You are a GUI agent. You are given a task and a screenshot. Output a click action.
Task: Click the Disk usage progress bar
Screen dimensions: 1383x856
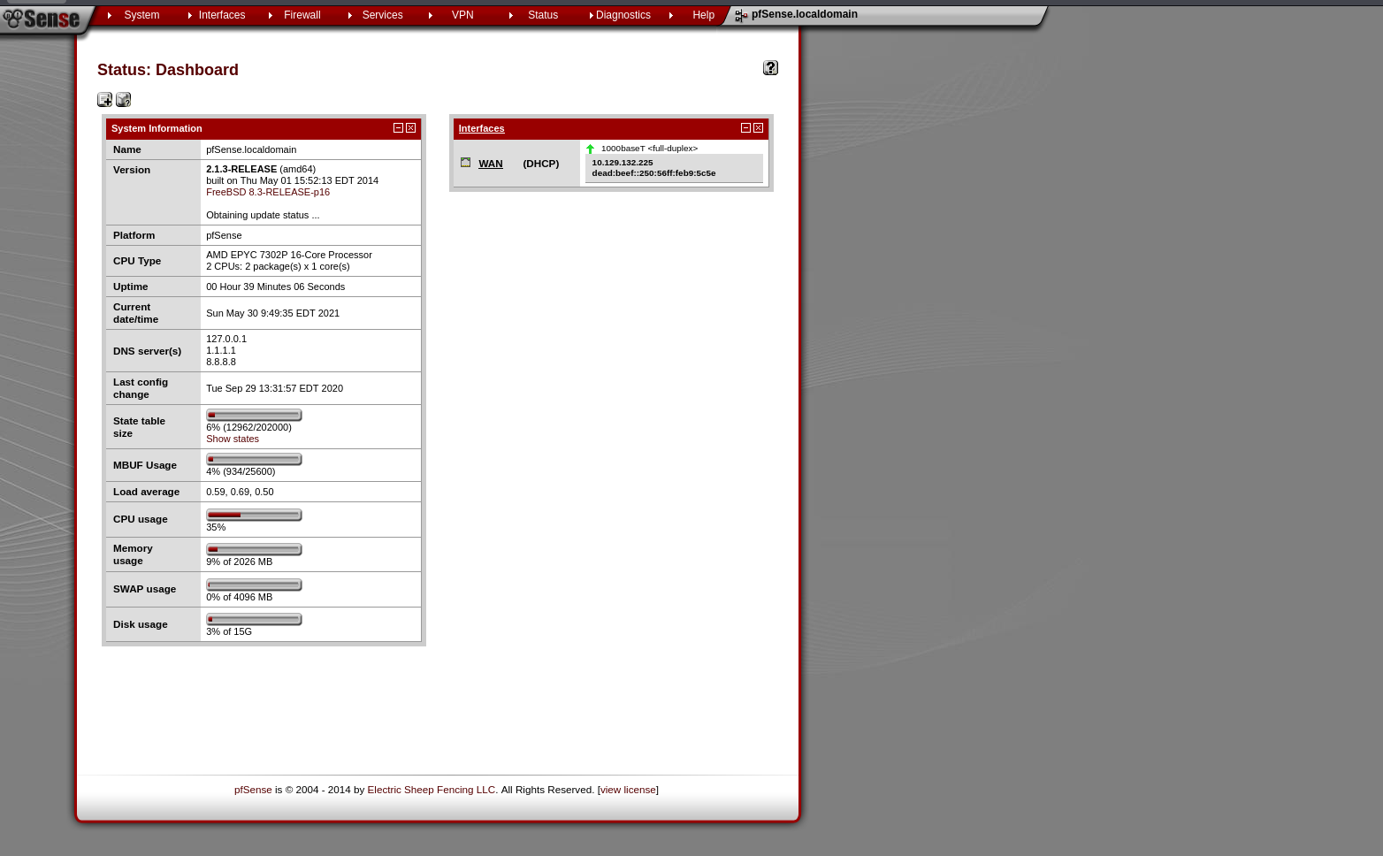tap(254, 619)
